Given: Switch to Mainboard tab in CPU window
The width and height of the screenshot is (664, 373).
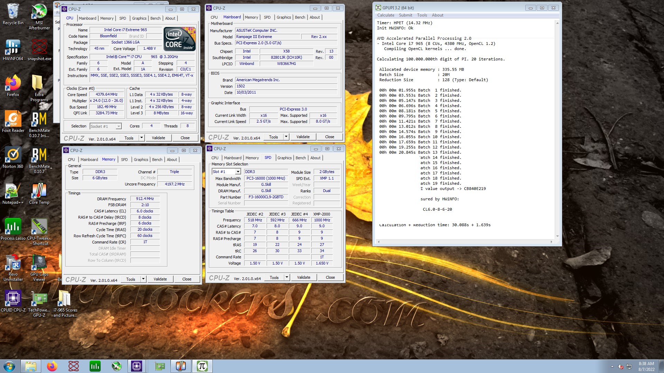Looking at the screenshot, I should 87,18.
